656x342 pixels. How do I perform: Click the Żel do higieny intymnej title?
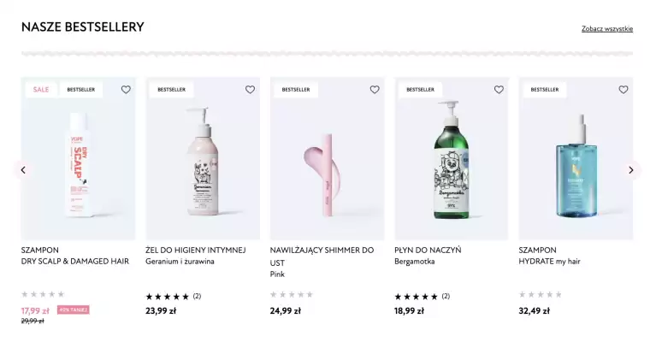coord(195,251)
